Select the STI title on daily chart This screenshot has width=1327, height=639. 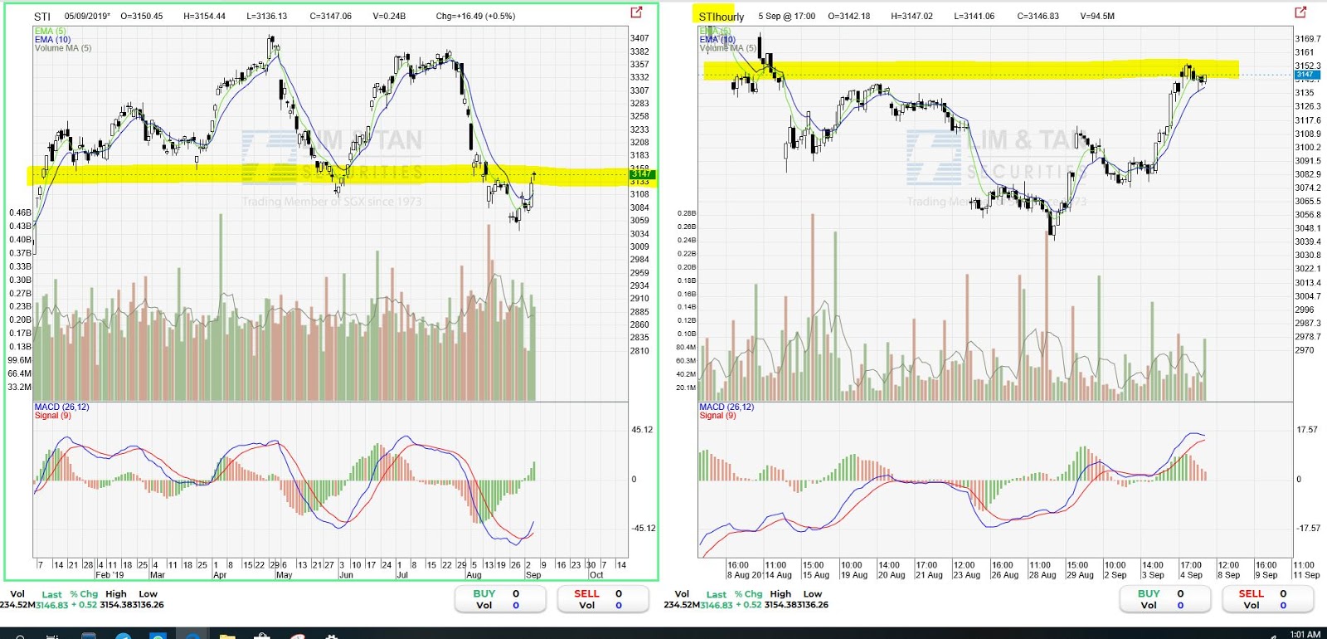pyautogui.click(x=42, y=17)
